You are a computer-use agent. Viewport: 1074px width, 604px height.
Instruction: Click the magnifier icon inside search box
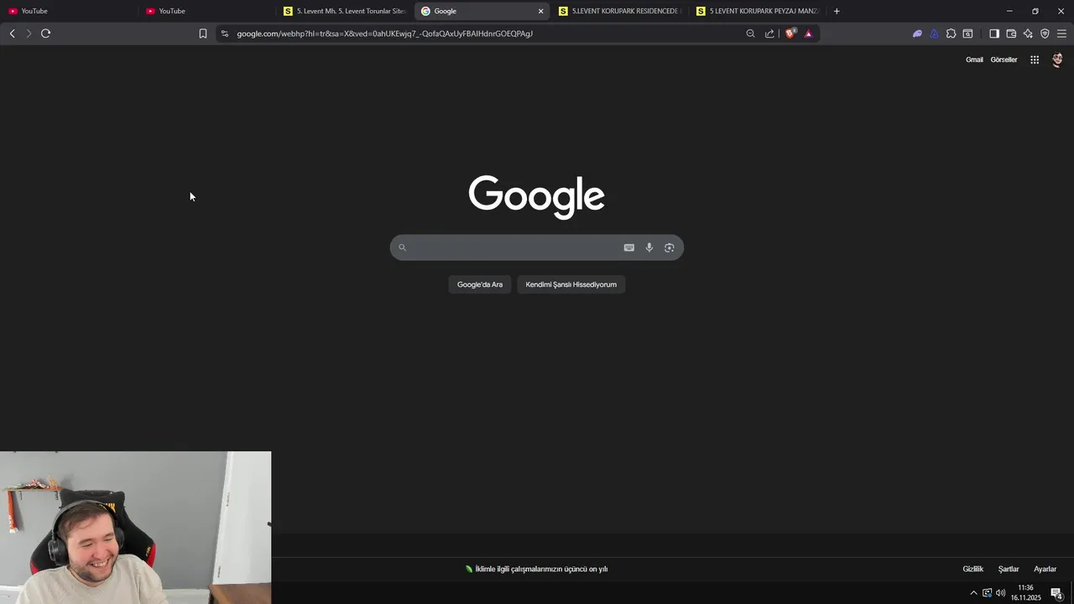click(x=402, y=247)
